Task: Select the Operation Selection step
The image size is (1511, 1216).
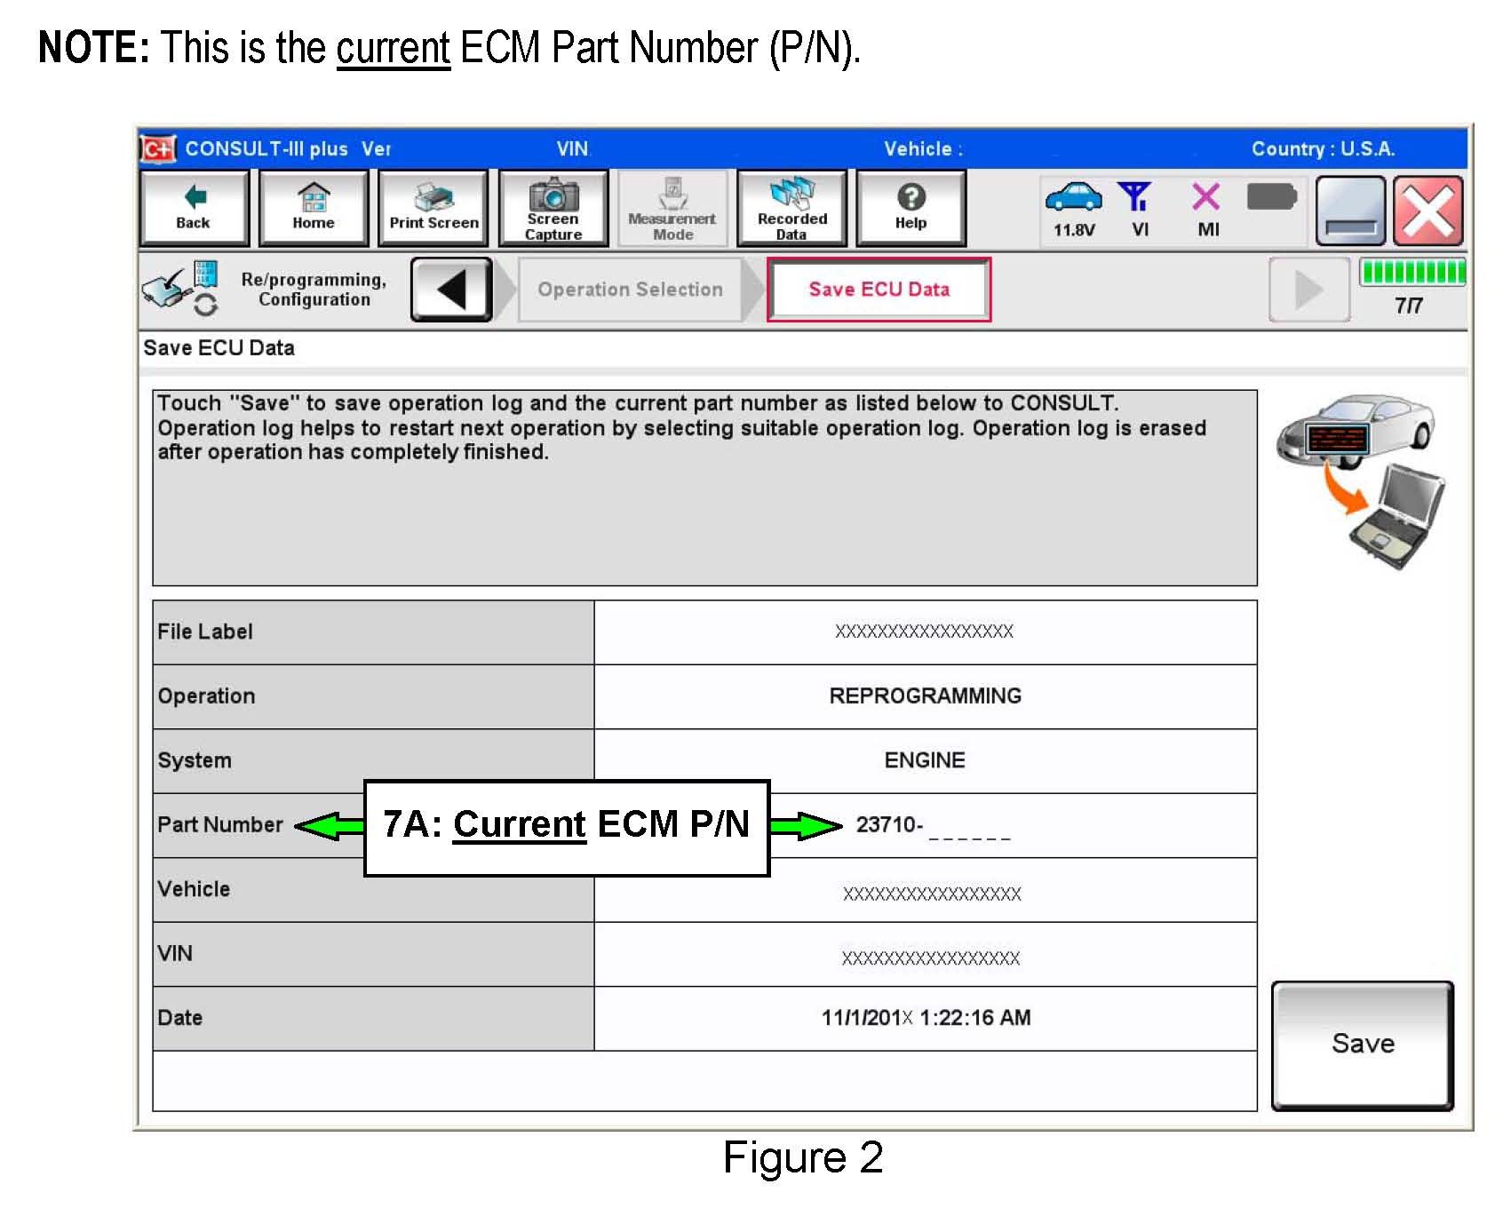Action: [630, 290]
